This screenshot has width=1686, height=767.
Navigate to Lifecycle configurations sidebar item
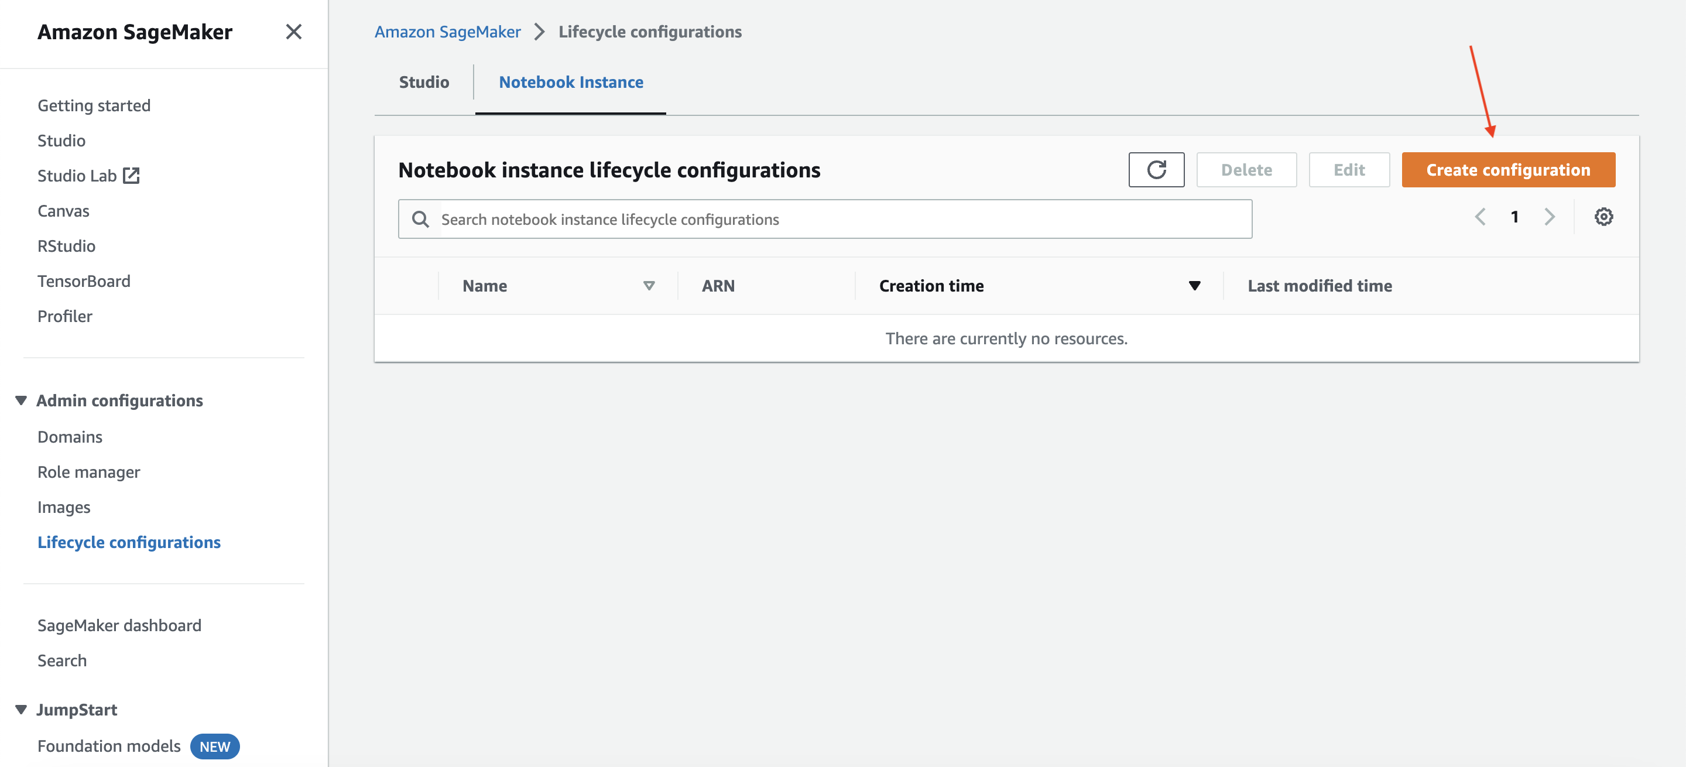pyautogui.click(x=129, y=542)
